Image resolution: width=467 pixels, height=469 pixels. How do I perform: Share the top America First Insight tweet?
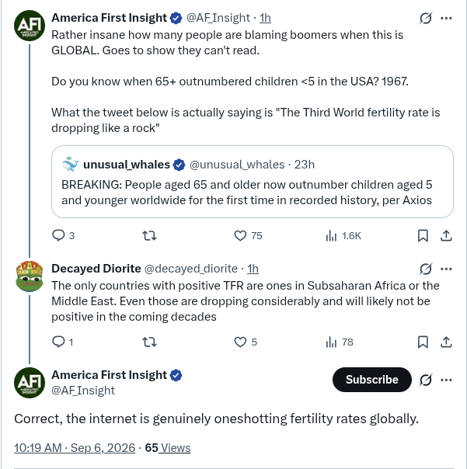(446, 235)
